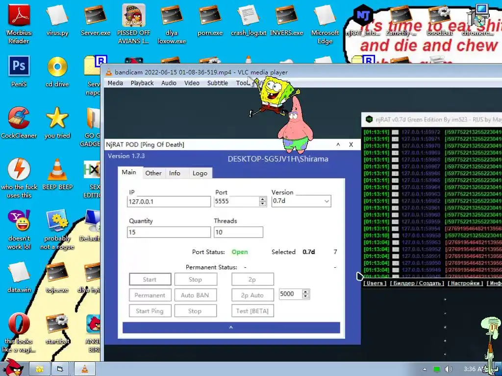Viewport: 502px width, 376px height.
Task: Collapse NjRAT POD window with caret
Action: [338, 144]
